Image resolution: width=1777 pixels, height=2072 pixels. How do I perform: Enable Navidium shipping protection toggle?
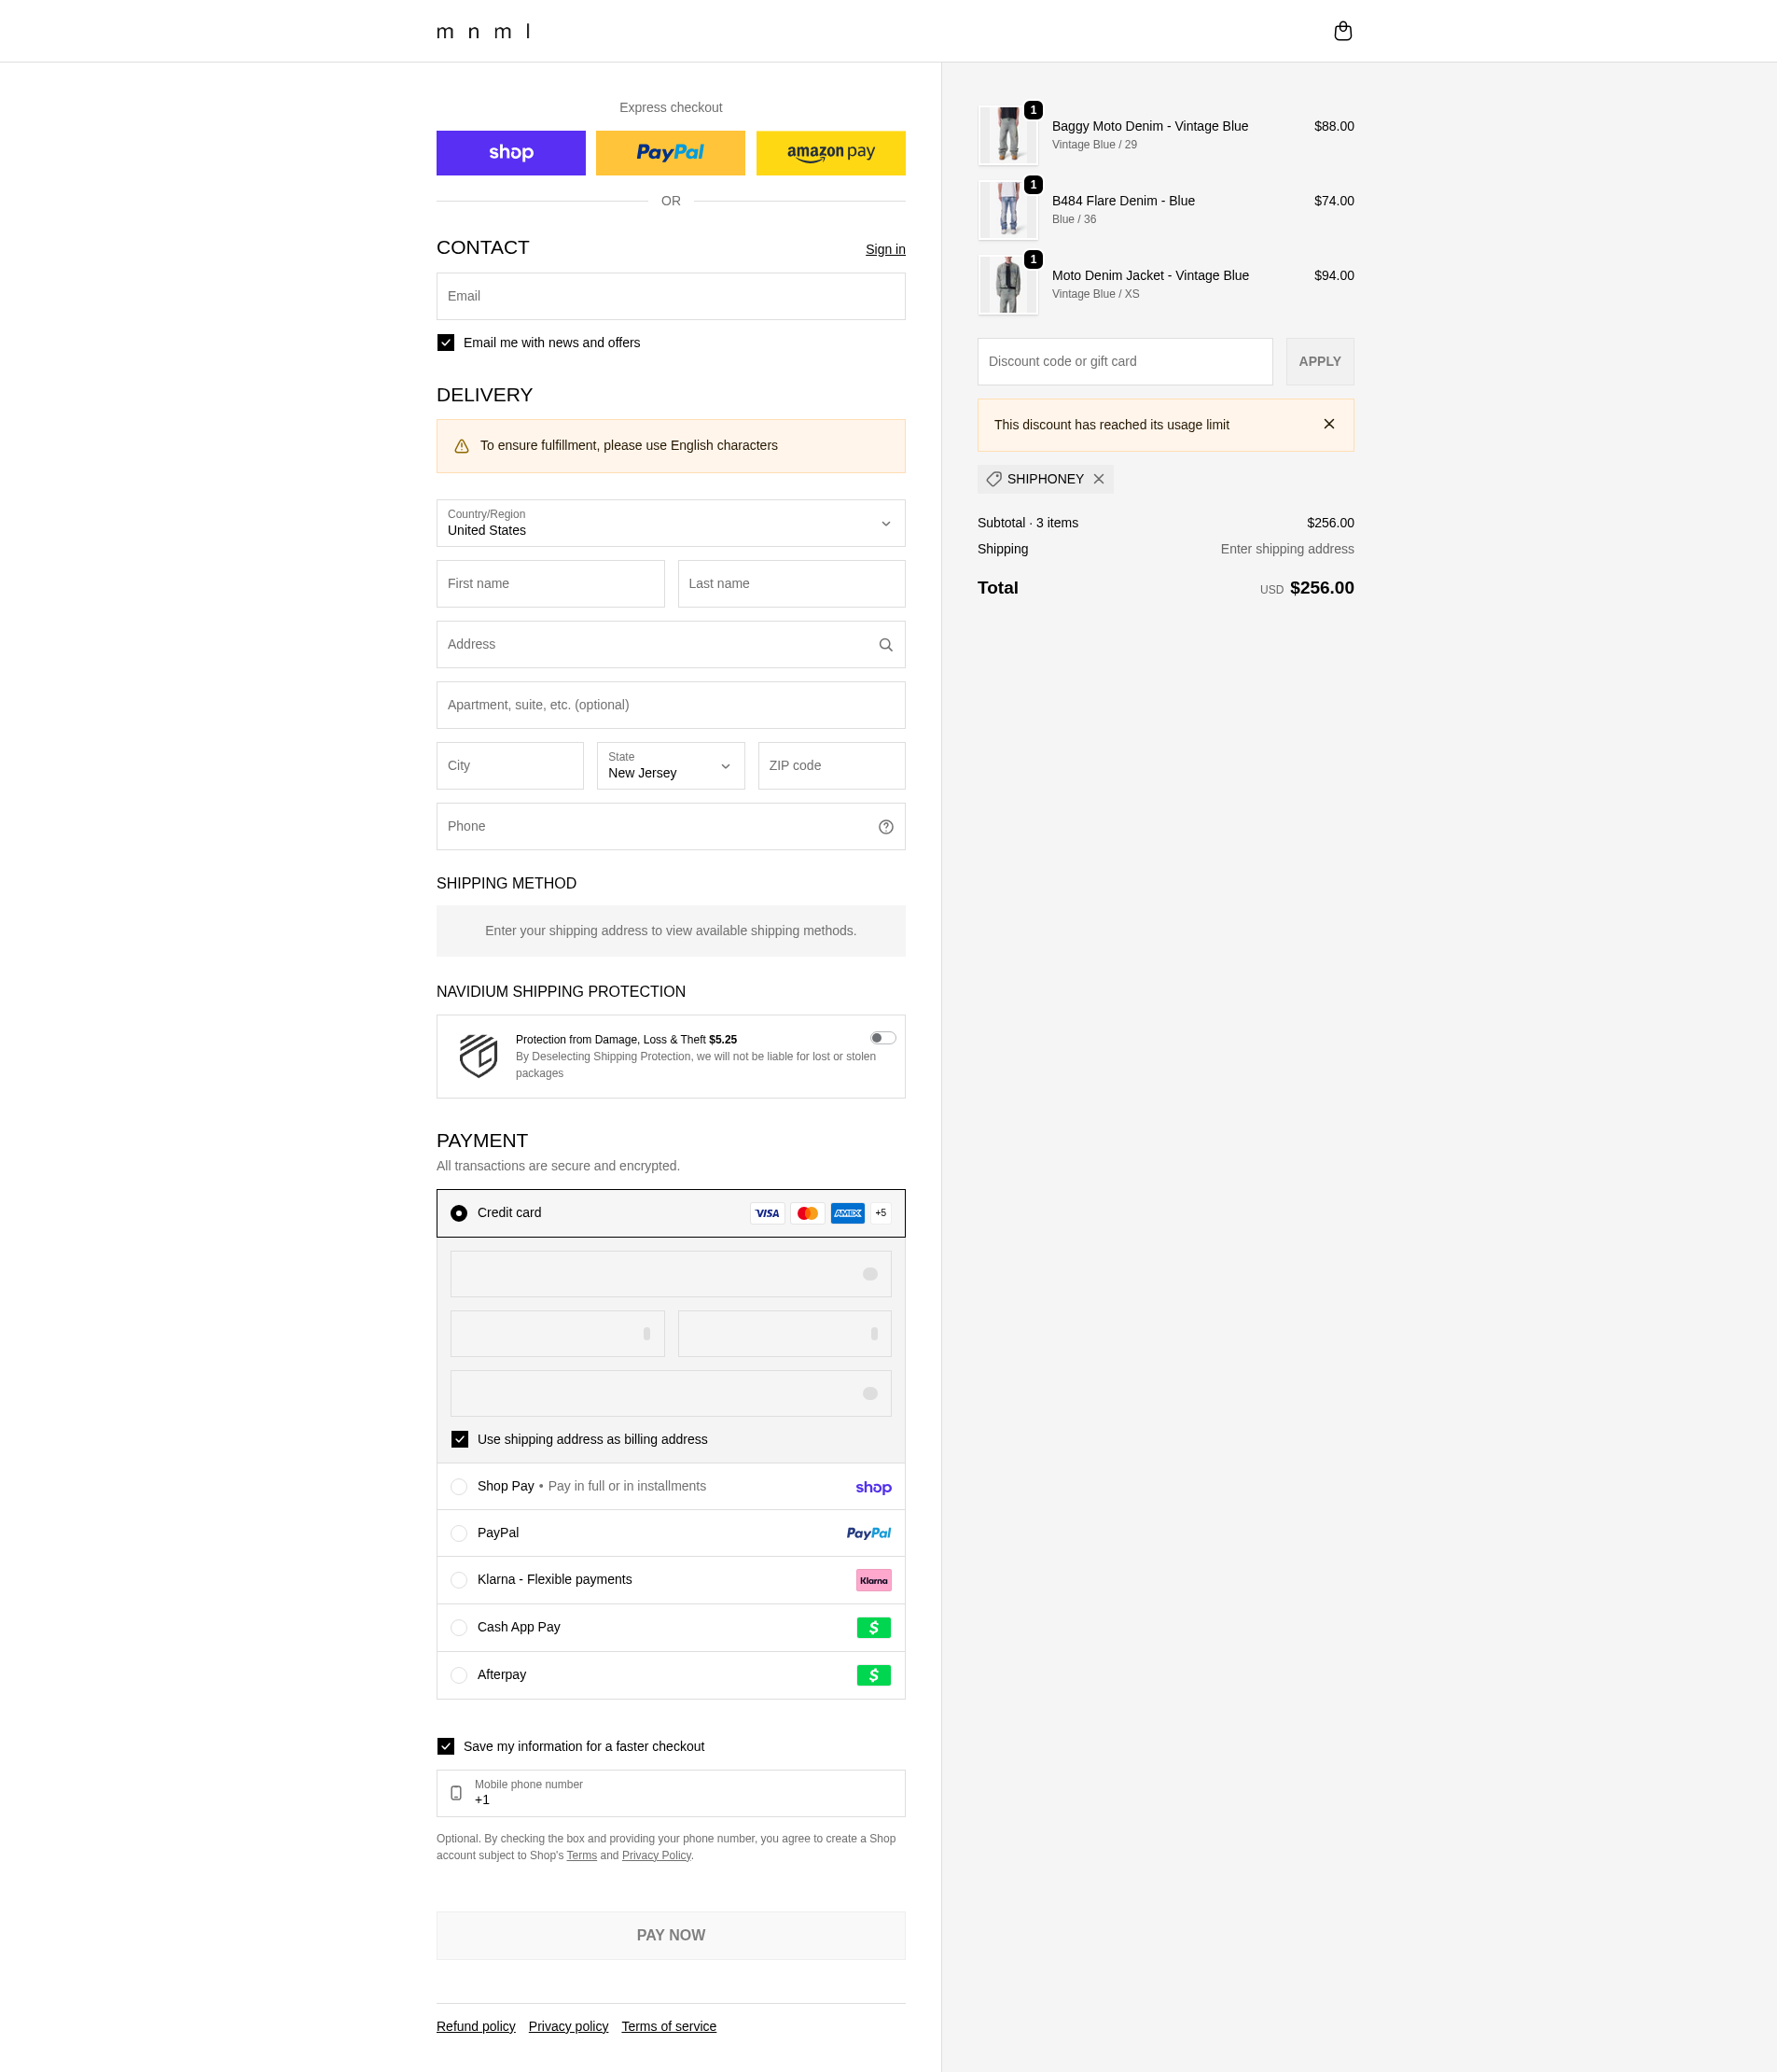882,1038
